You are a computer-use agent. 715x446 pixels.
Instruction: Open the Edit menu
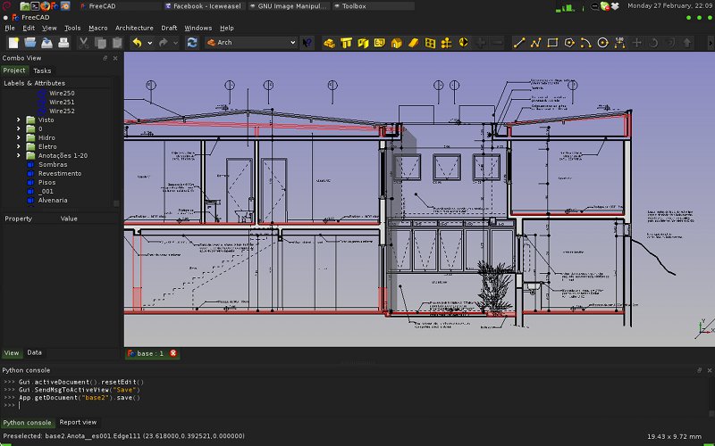(29, 28)
